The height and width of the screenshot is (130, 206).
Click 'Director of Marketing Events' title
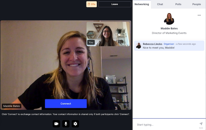coord(169,33)
